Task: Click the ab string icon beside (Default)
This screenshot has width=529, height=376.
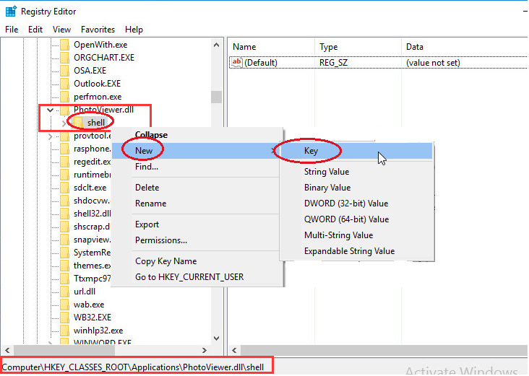Action: coord(236,63)
